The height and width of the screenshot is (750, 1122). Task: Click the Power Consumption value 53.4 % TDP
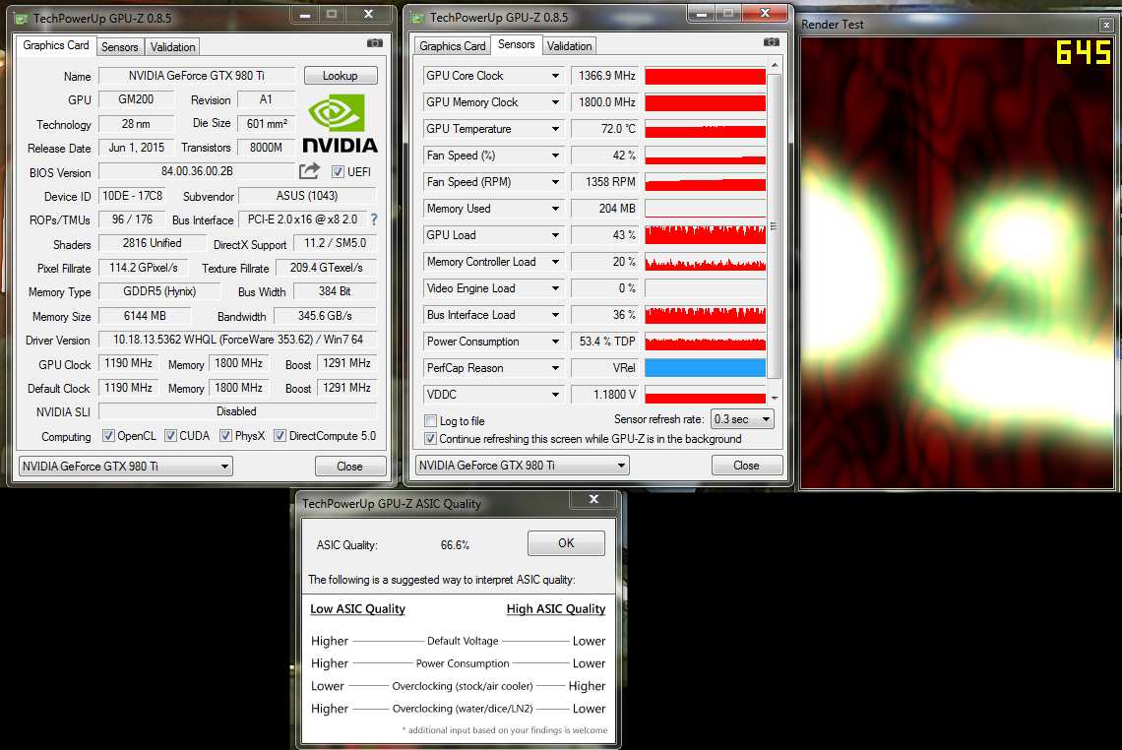pos(604,342)
